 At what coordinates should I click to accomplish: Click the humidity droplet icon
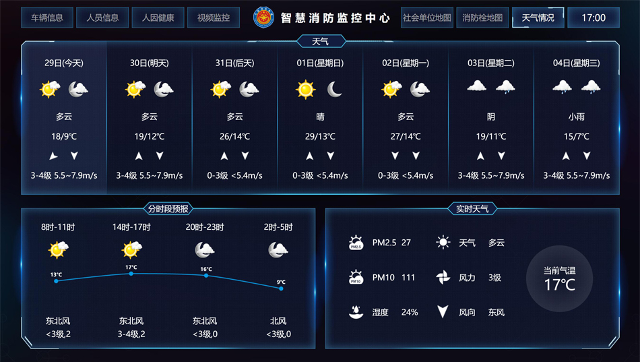pos(356,312)
